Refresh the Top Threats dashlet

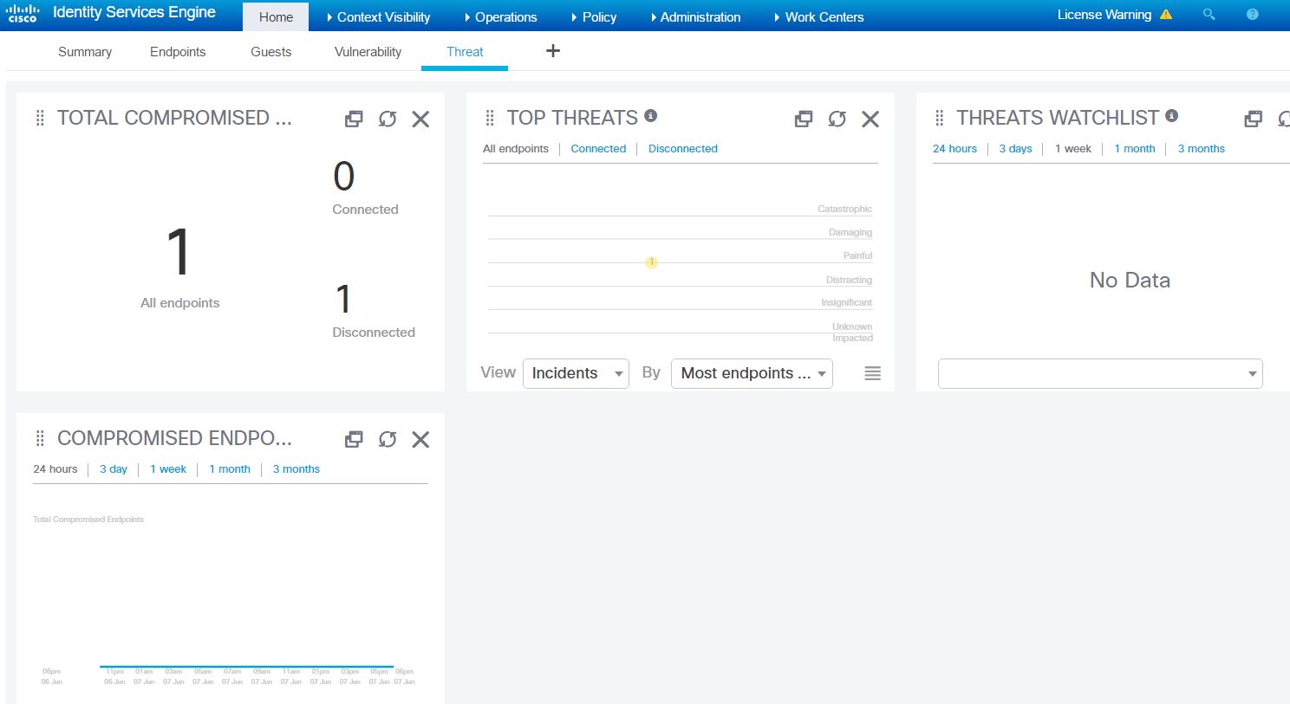click(837, 119)
